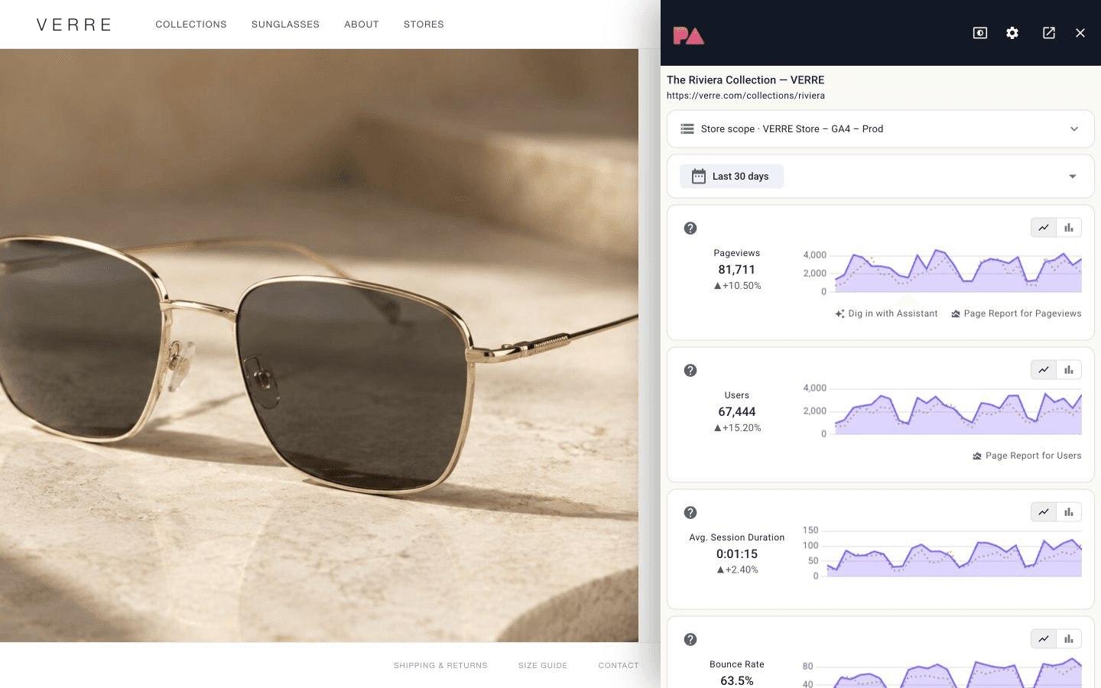
Task: Open the date range dropdown arrow
Action: 1073,177
